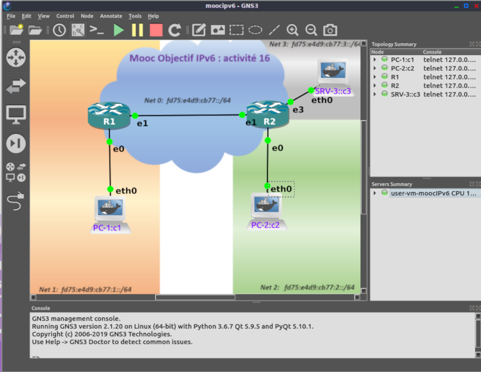Create a new blank project

(x=16, y=30)
